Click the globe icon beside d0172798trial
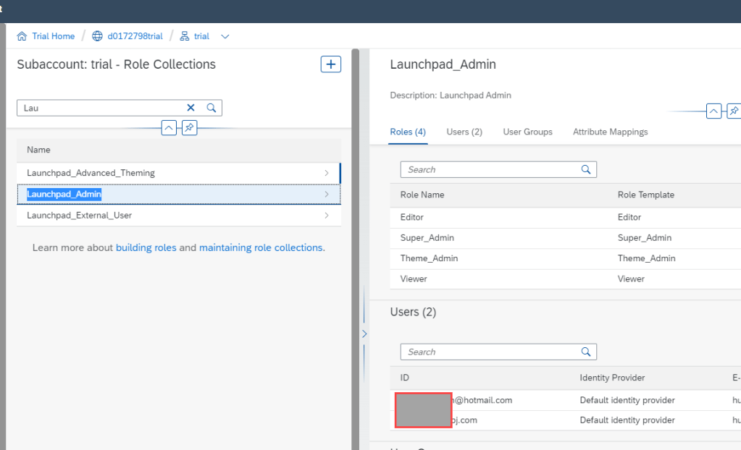 [x=98, y=36]
